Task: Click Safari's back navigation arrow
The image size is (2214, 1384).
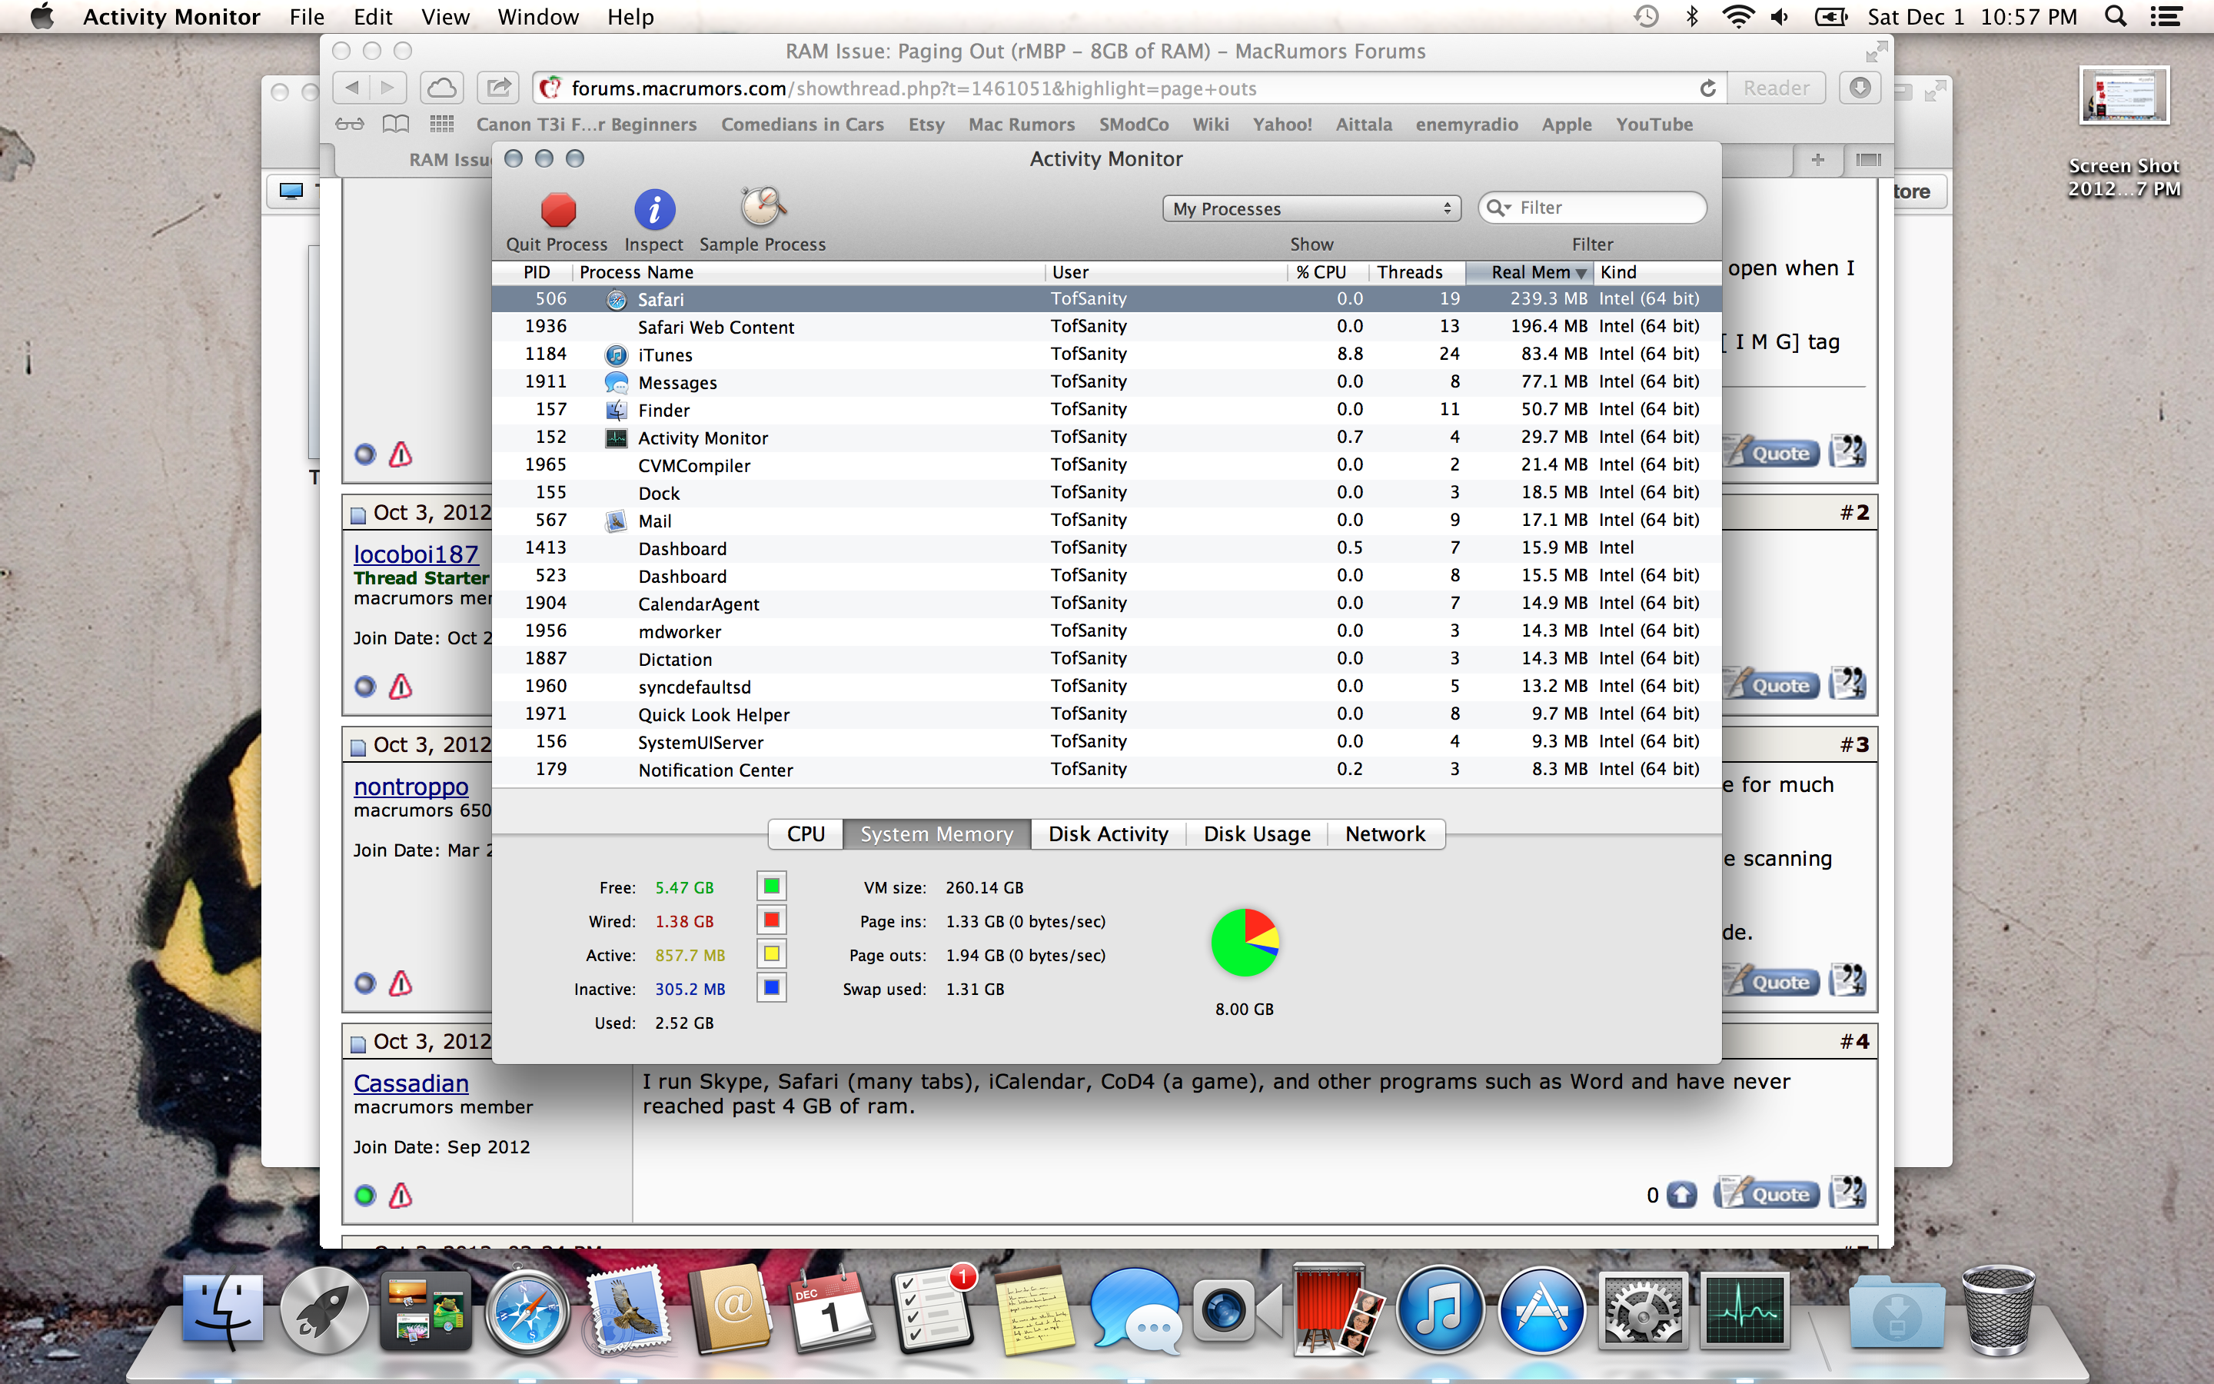Action: [x=352, y=88]
